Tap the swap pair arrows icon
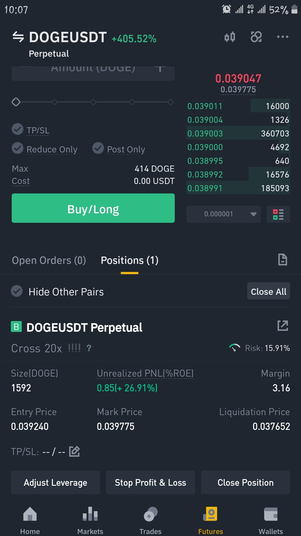301x536 pixels. pyautogui.click(x=18, y=37)
